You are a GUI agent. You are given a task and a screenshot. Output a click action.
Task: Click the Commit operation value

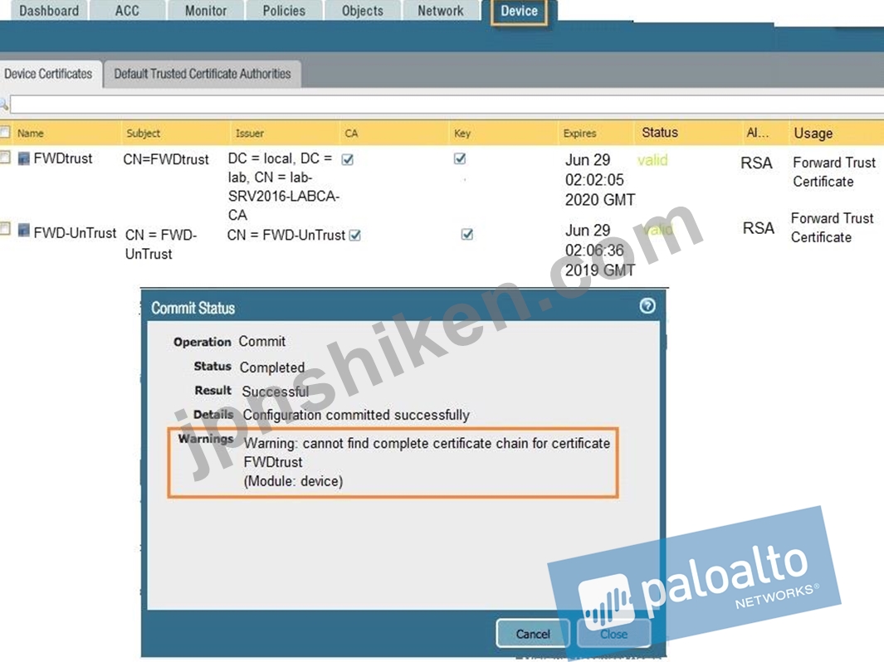(x=262, y=342)
